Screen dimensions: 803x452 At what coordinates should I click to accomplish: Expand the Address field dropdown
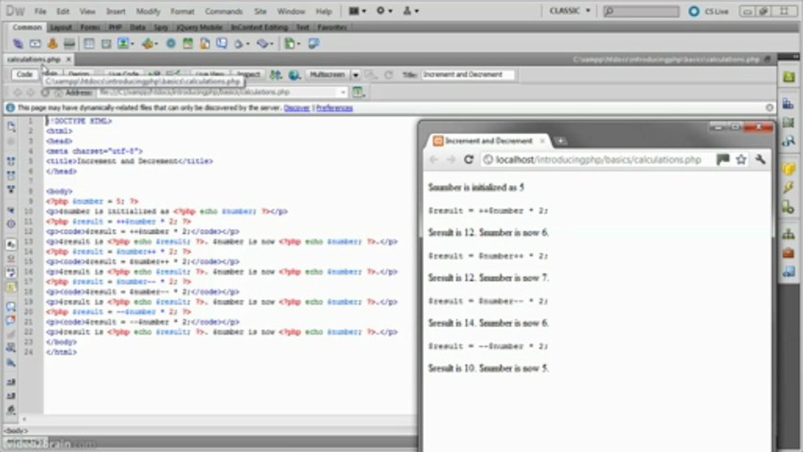point(343,92)
